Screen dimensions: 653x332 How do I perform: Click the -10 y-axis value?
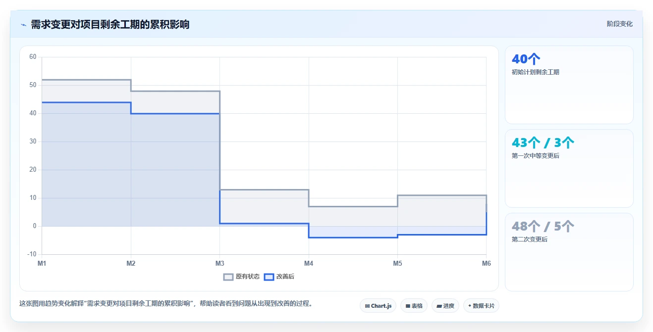coord(32,254)
